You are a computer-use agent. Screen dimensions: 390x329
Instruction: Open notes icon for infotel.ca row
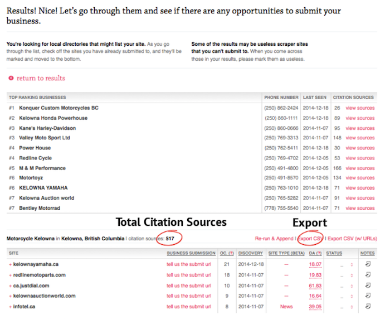[x=368, y=306]
